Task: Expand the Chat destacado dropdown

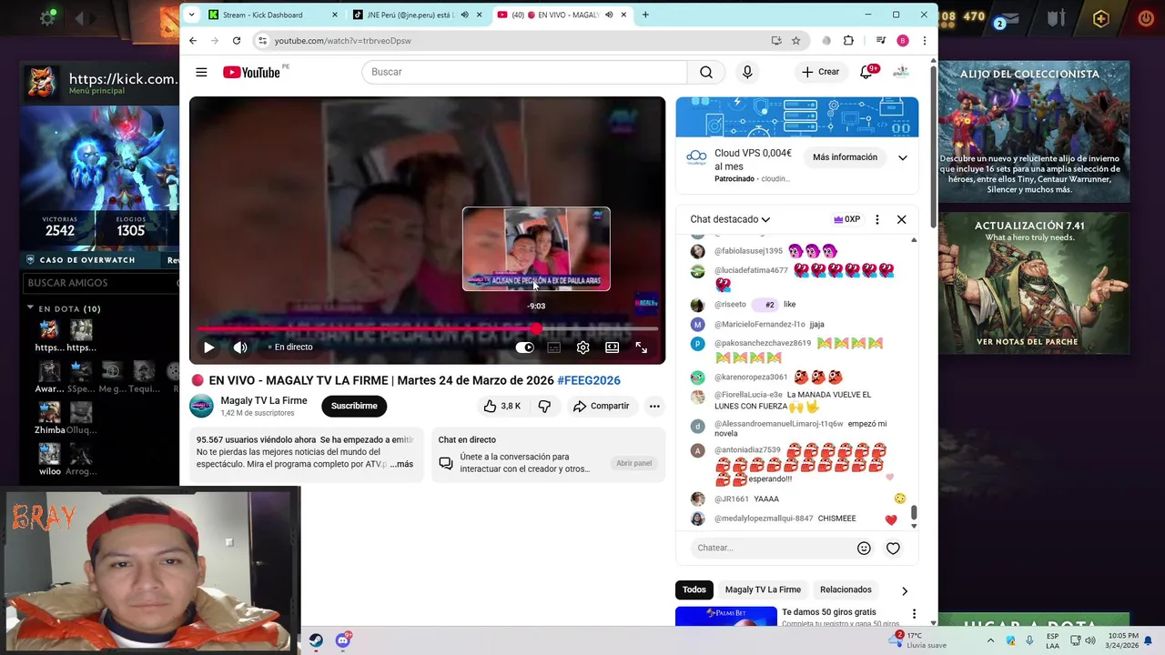Action: coord(730,219)
